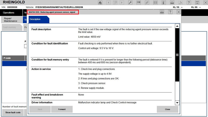Image resolution: width=208 pixels, height=117 pixels.
Task: Open the Repair/Maintenance tab
Action: tap(11, 20)
